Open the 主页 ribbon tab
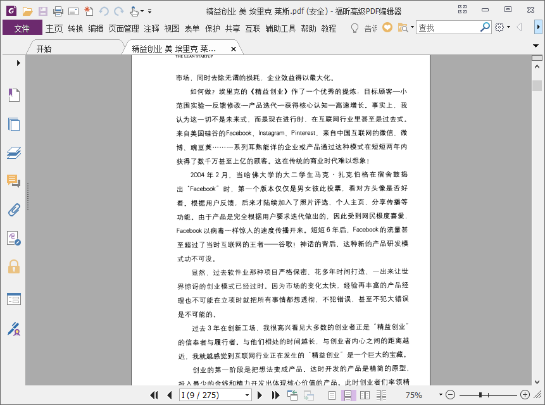545x405 pixels. (54, 28)
